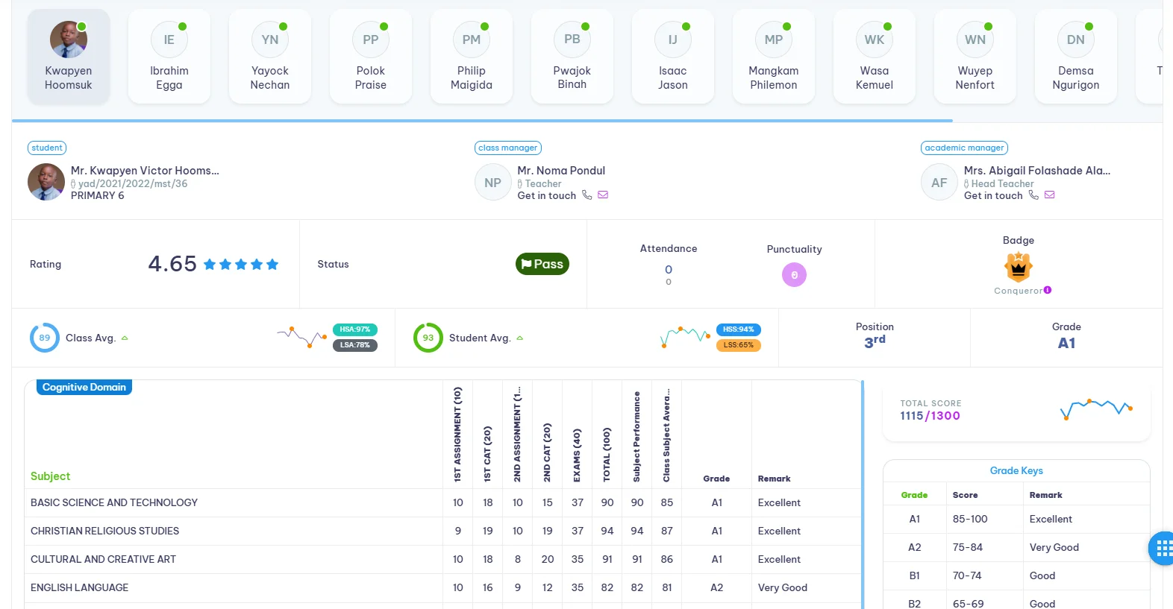The image size is (1173, 609).
Task: Click the green Pass status button
Action: pos(542,264)
